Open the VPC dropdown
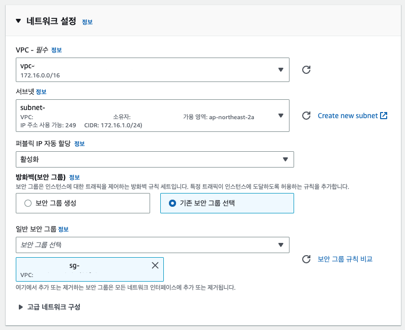This screenshot has width=405, height=330. pos(153,70)
